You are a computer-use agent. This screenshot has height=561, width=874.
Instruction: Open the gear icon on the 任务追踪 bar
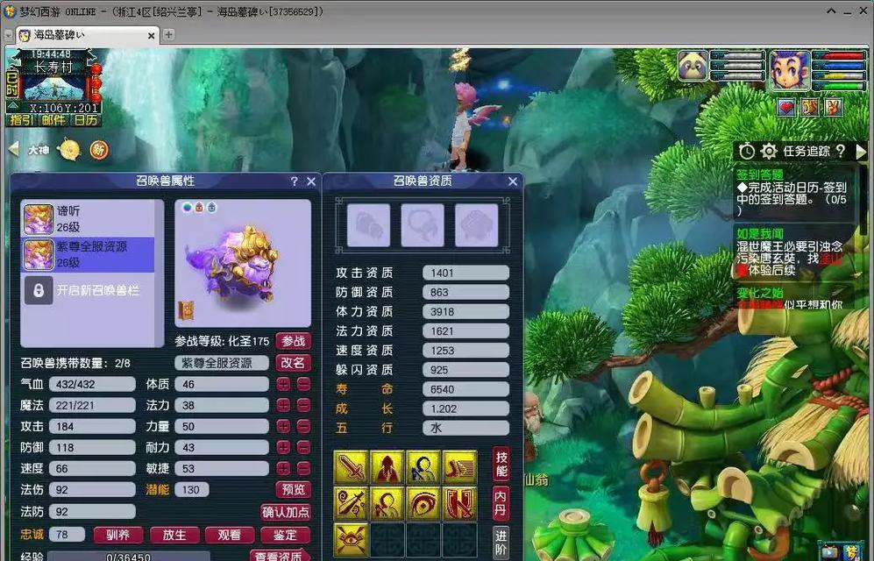coord(769,151)
